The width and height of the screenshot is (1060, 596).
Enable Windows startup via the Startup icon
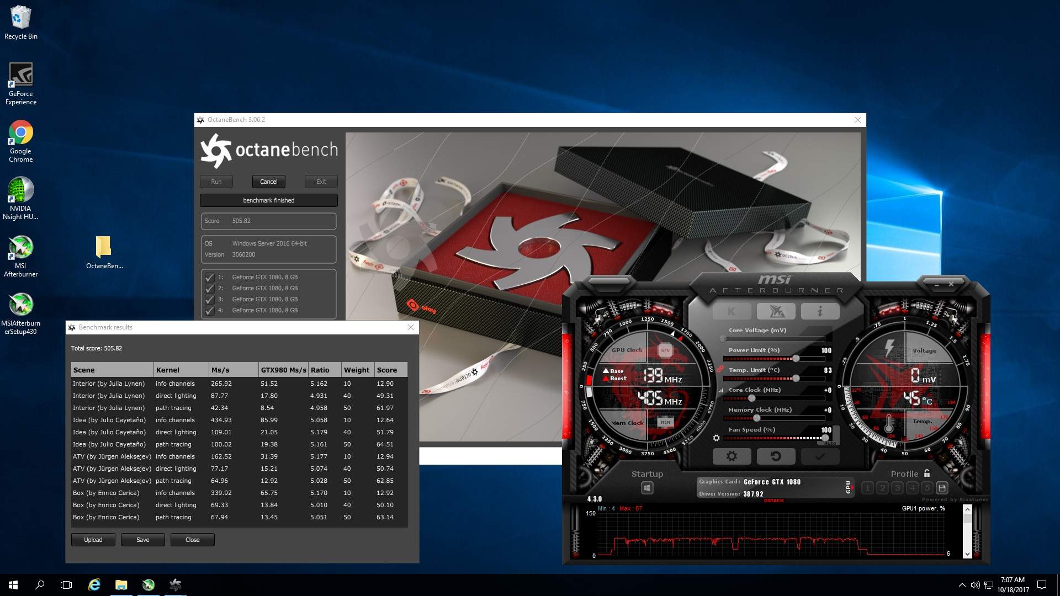point(648,488)
